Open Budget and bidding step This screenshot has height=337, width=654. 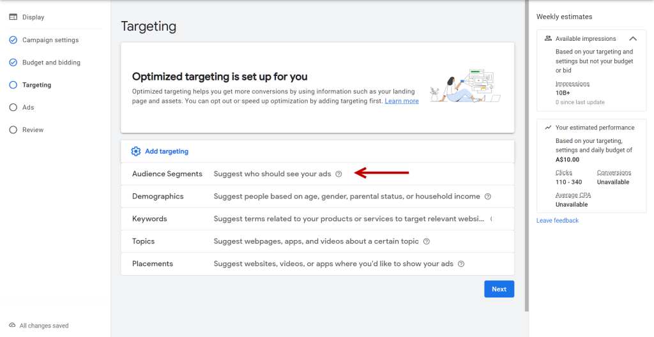tap(51, 63)
